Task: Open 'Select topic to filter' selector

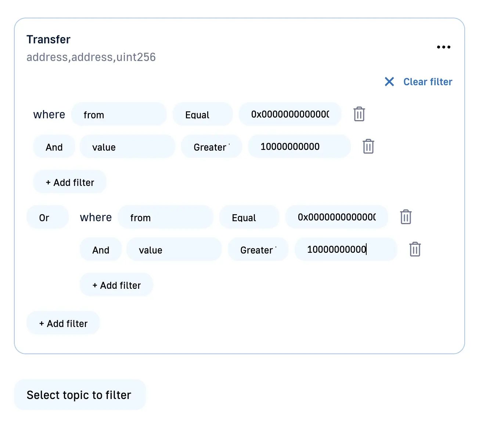Action: pyautogui.click(x=80, y=395)
